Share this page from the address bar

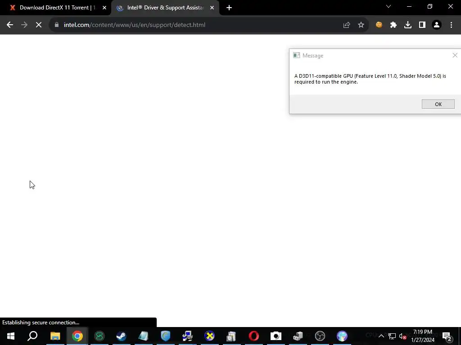347,25
